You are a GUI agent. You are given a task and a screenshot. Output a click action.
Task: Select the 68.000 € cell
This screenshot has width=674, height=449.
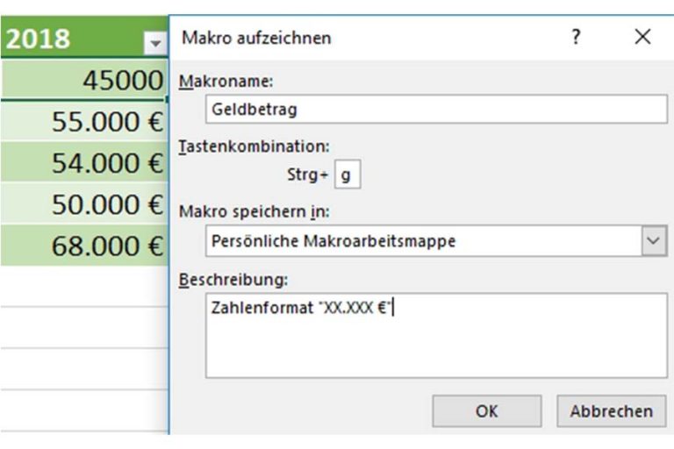click(83, 246)
